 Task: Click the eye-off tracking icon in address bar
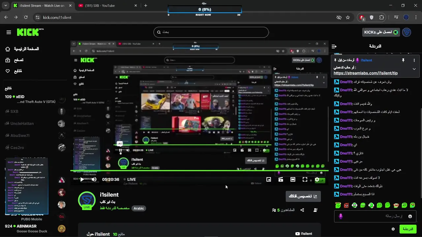339,17
